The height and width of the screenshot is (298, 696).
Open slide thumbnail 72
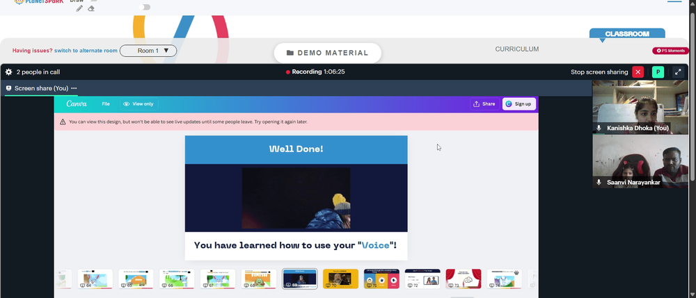click(x=422, y=279)
